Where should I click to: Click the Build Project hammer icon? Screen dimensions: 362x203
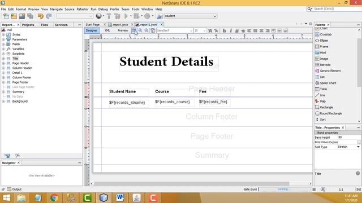coord(109,16)
